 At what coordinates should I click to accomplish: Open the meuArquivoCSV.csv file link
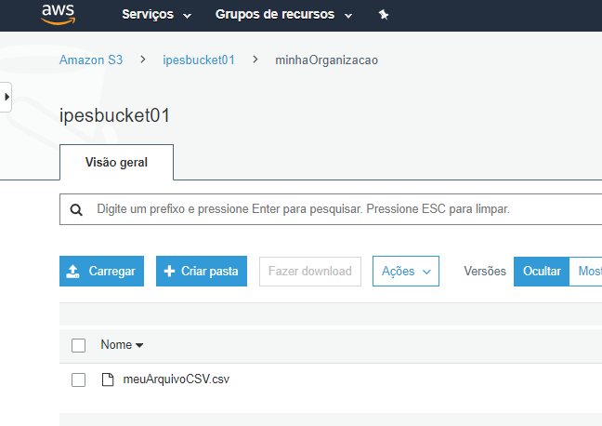pyautogui.click(x=176, y=379)
